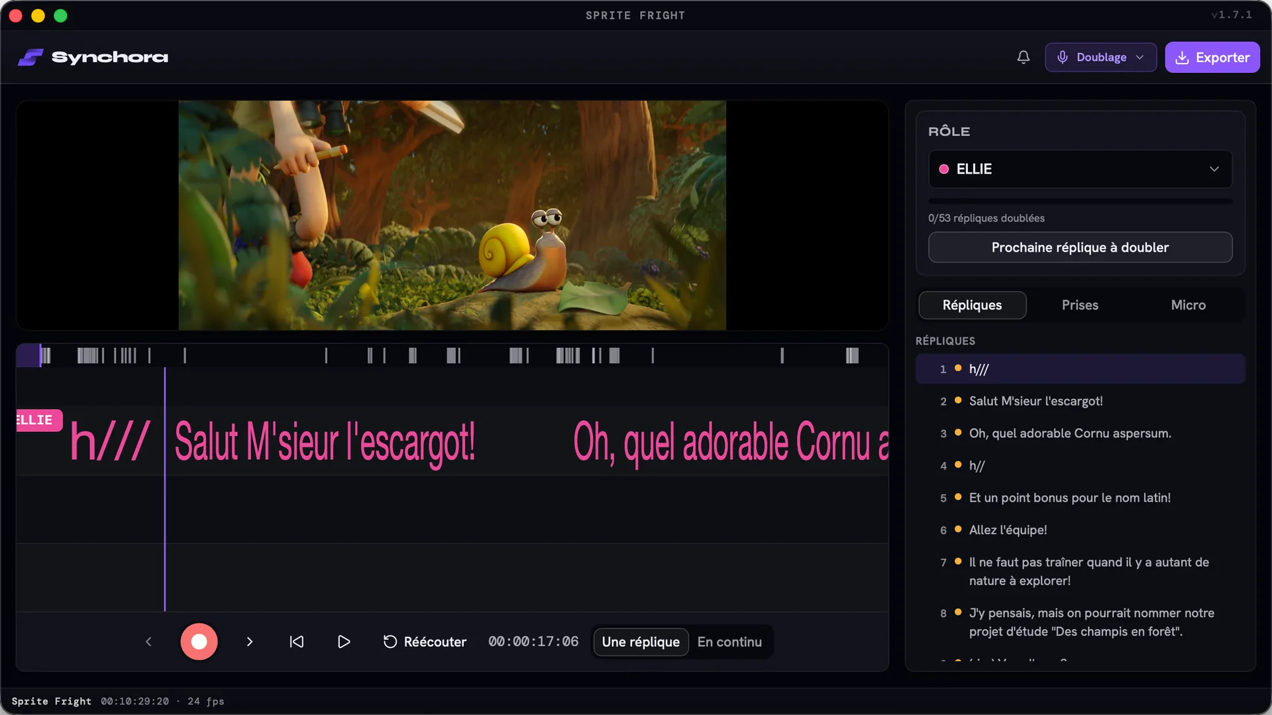Image resolution: width=1272 pixels, height=715 pixels.
Task: Click the Synchora logo
Action: click(x=93, y=57)
